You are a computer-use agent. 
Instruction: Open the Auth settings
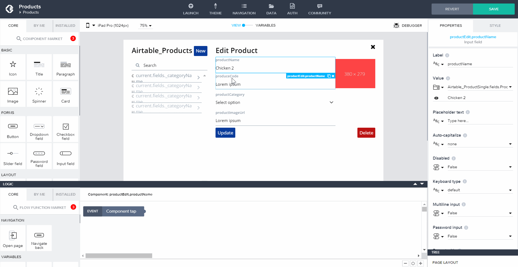point(292,9)
